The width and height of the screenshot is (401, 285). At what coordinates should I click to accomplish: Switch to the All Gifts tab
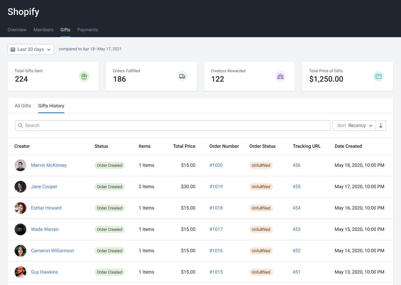pyautogui.click(x=23, y=106)
